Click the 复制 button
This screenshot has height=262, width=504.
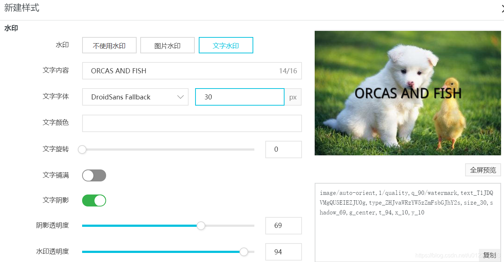(x=489, y=255)
